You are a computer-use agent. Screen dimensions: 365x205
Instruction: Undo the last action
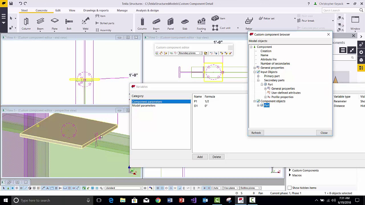click(x=21, y=3)
